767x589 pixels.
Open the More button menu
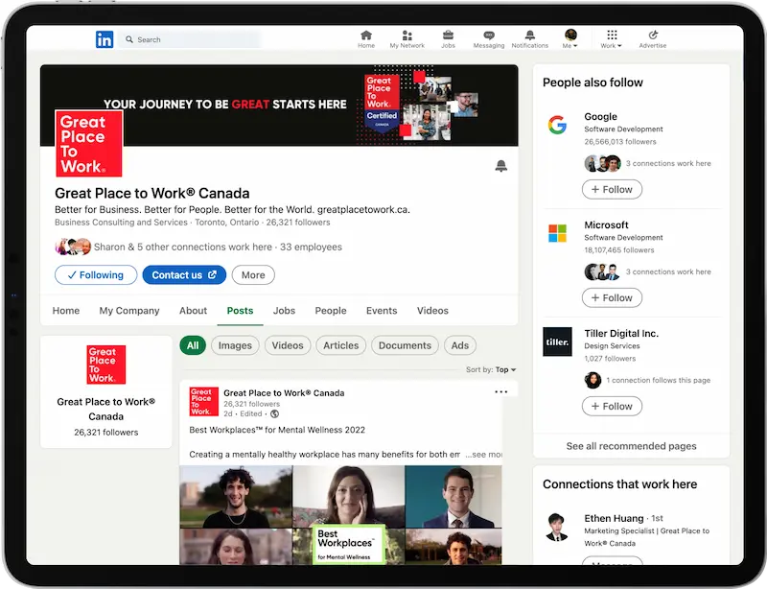click(253, 275)
